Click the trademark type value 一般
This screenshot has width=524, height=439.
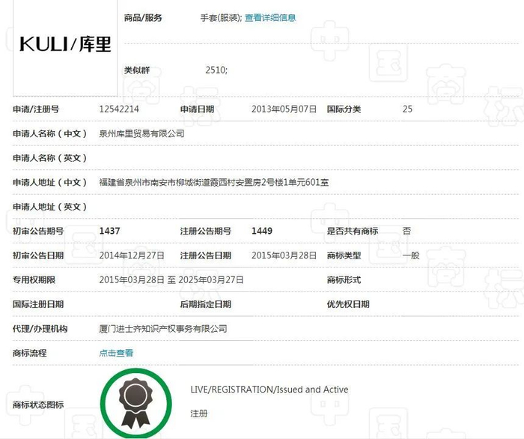[x=411, y=255]
